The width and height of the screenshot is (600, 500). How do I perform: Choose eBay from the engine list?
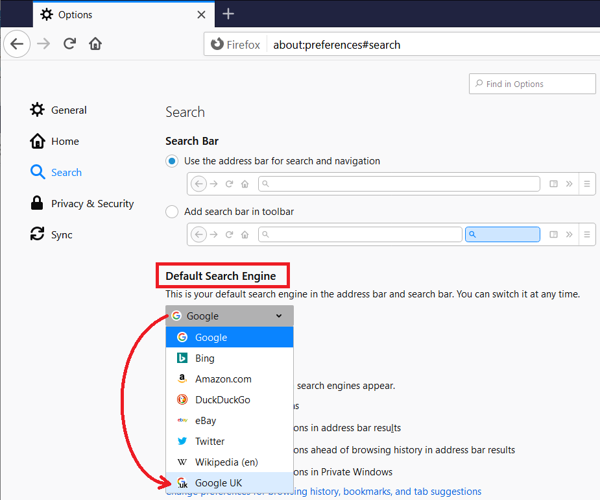tap(230, 420)
